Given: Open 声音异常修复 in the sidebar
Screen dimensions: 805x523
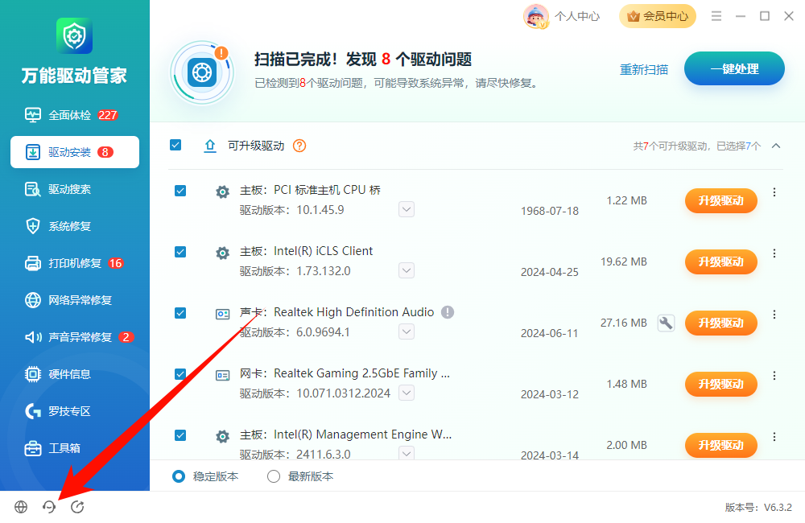Looking at the screenshot, I should click(75, 337).
